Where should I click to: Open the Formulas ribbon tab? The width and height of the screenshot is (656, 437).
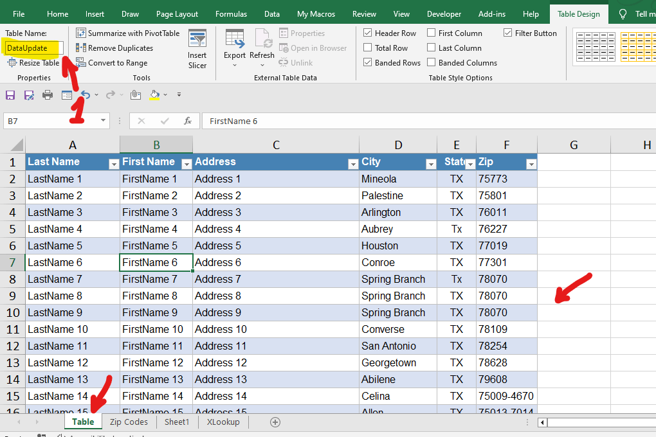(231, 13)
